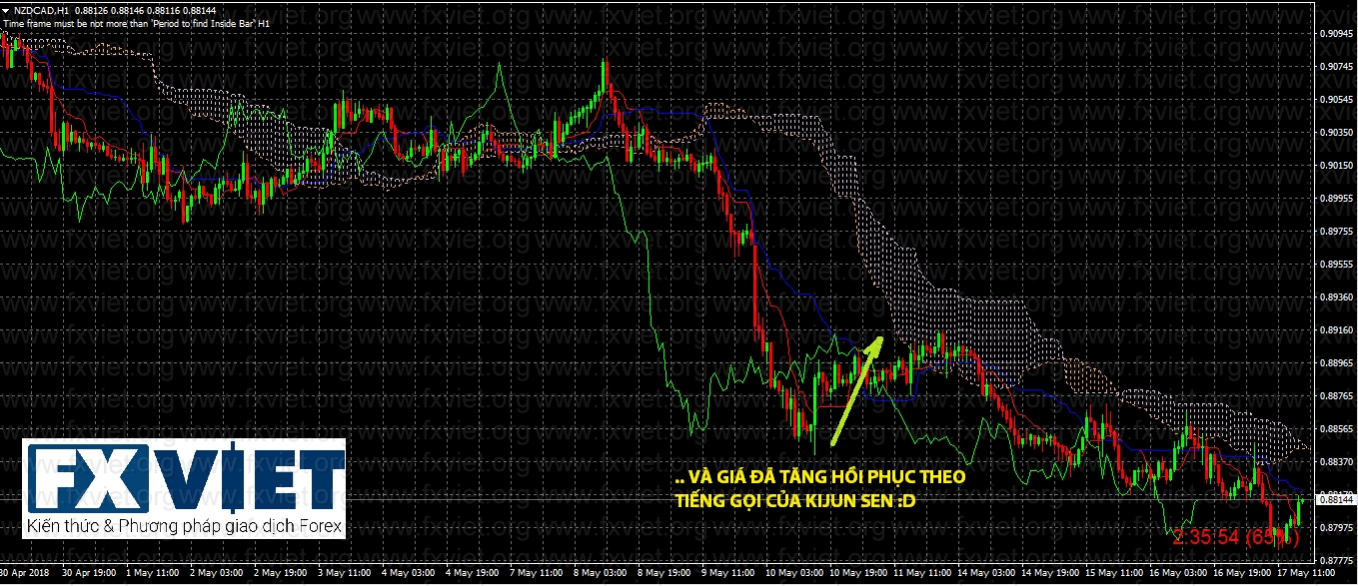1358x586 pixels.
Task: Click the 0.87975 price scale label
Action: point(1335,527)
